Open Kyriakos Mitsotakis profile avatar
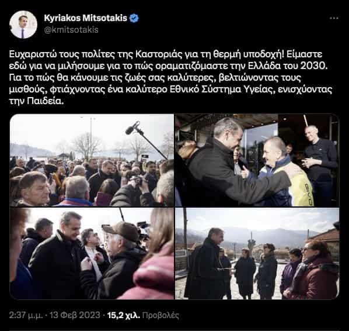This screenshot has width=349, height=331. click(23, 25)
